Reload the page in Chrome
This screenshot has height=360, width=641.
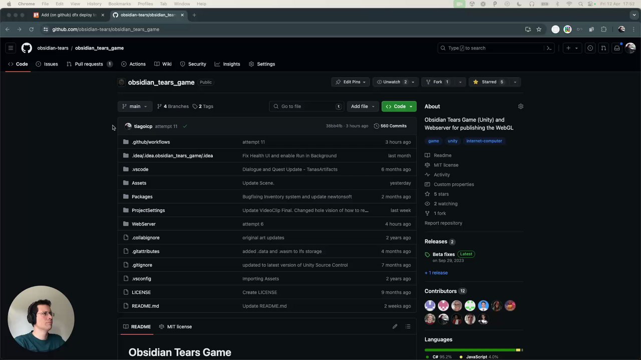31,29
